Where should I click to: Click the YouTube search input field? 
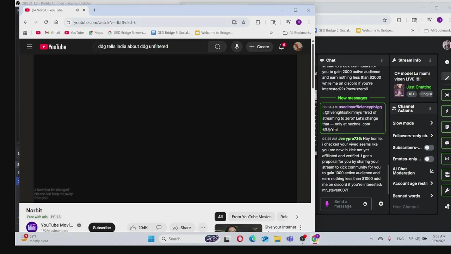click(x=152, y=47)
